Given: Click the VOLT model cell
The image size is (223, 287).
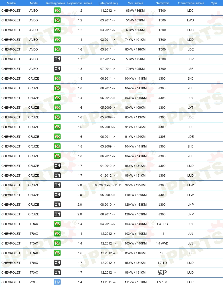Looking at the screenshot, I should pyautogui.click(x=34, y=282).
